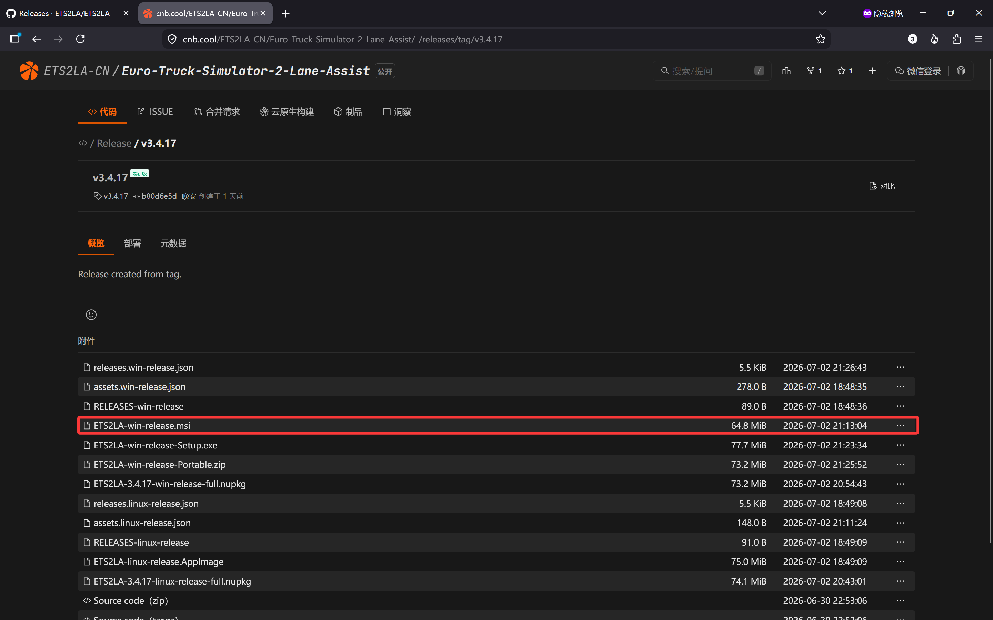Download ETS2LA-win-release-Portable.zip
The height and width of the screenshot is (620, 993).
[160, 465]
